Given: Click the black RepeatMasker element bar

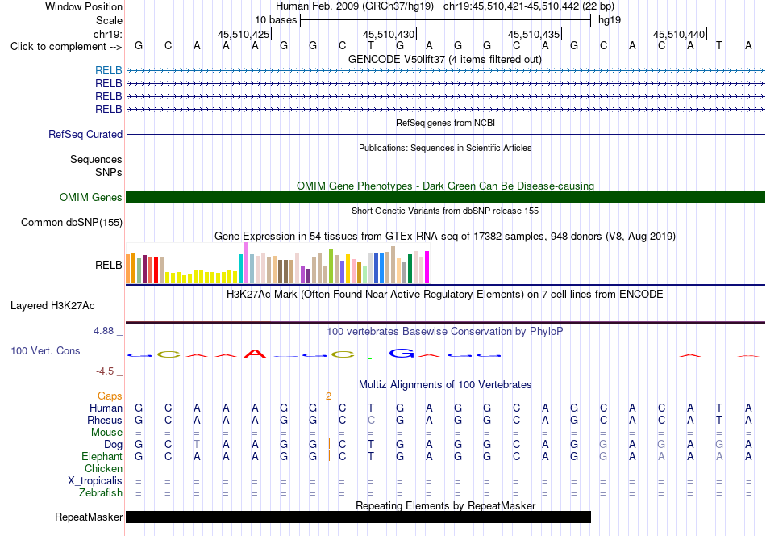Looking at the screenshot, I should coord(358,517).
